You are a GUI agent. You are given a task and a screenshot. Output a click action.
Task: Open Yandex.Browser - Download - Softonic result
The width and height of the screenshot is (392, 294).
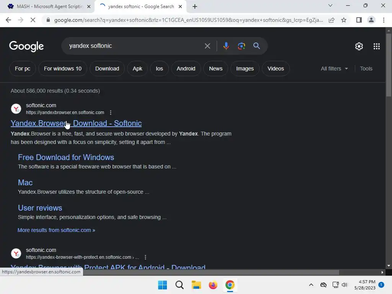76,123
